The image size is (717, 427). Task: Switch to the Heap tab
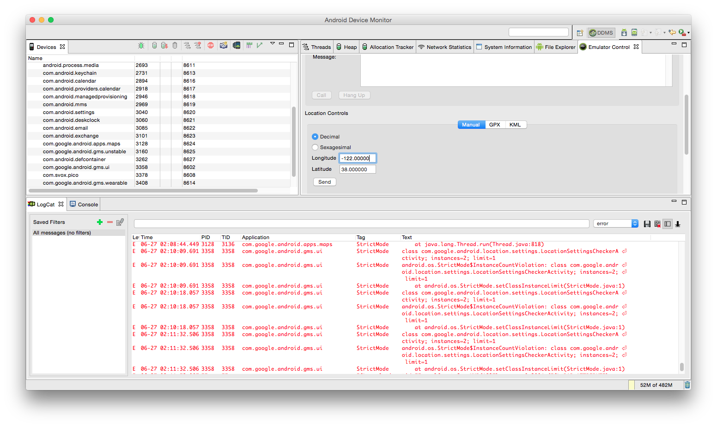click(x=346, y=47)
